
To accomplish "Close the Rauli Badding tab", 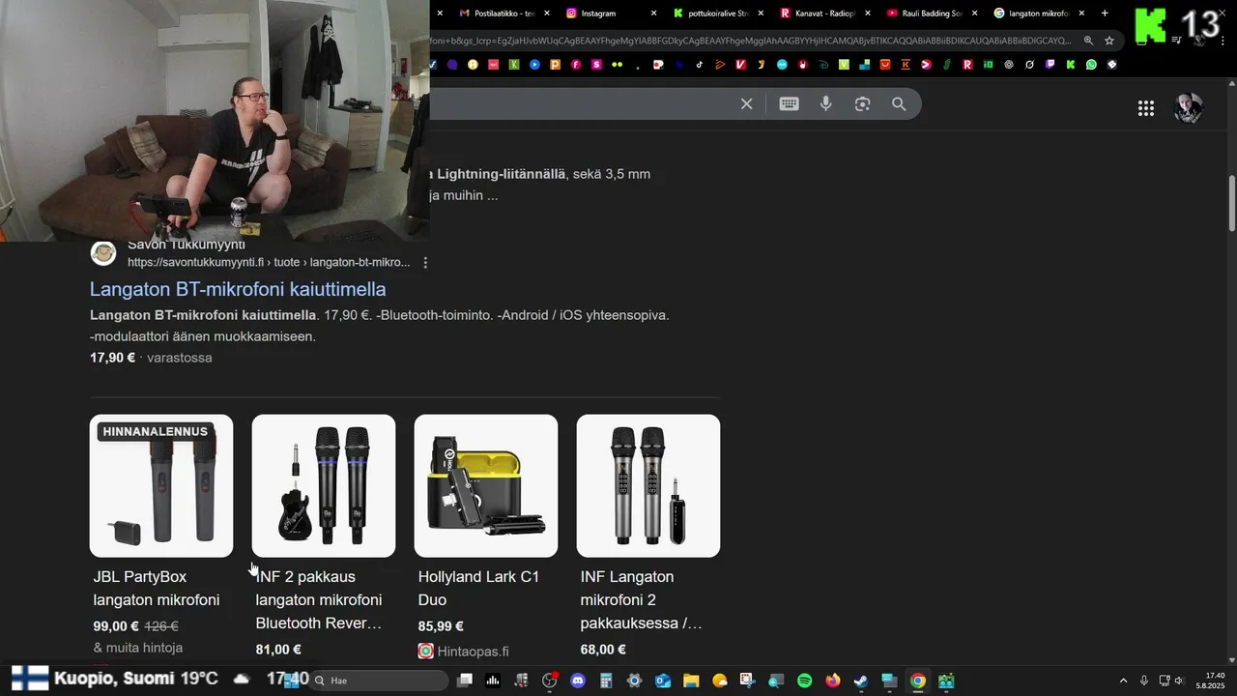I will [974, 14].
